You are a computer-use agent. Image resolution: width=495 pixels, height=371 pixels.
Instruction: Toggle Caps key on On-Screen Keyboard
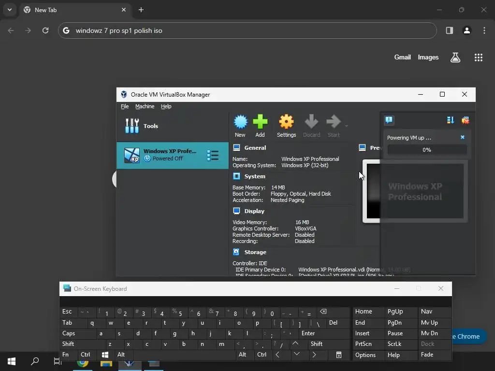click(77, 333)
